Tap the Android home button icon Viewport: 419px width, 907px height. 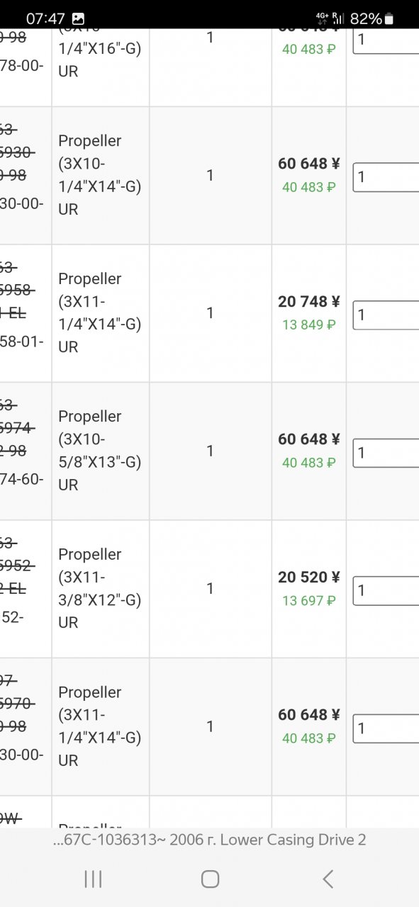tap(210, 879)
